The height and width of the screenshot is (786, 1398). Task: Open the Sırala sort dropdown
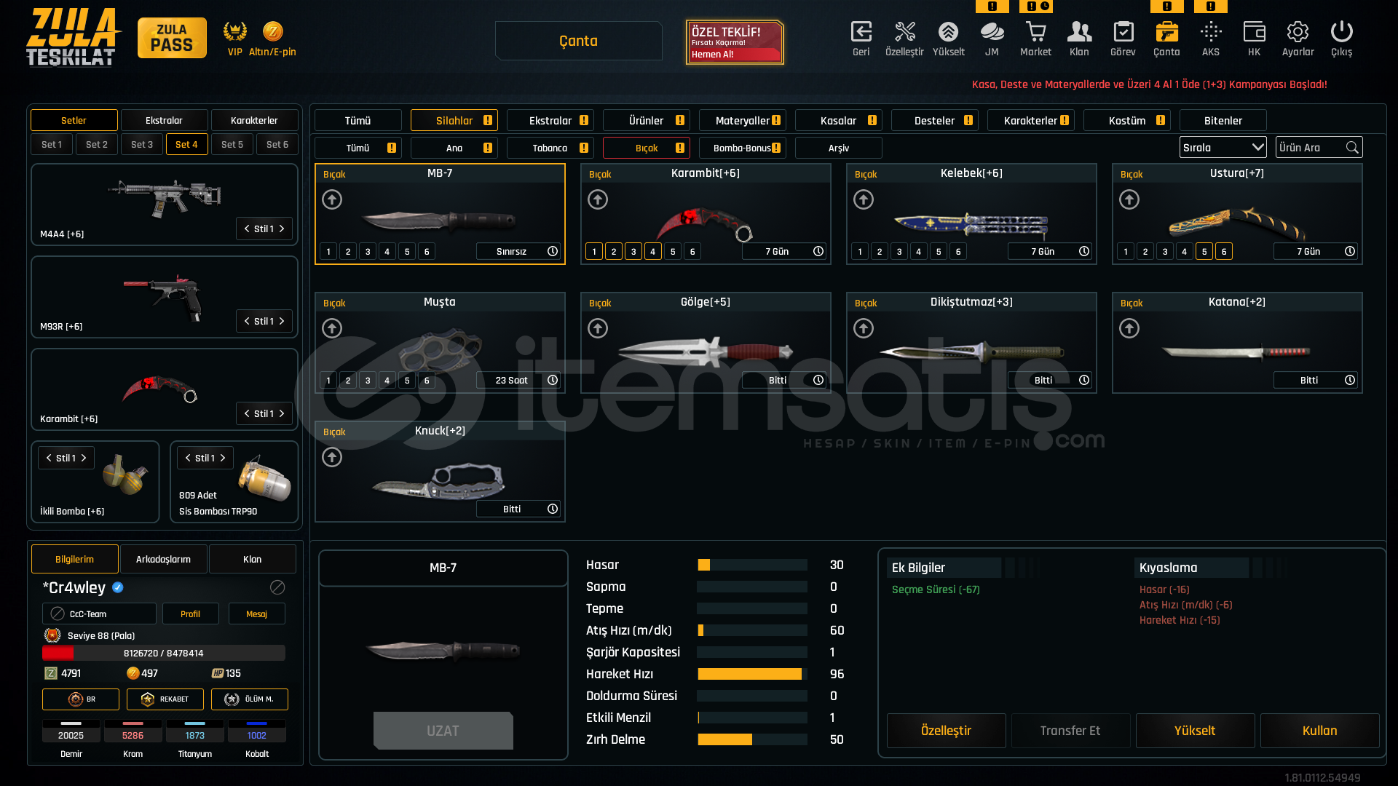coord(1223,148)
